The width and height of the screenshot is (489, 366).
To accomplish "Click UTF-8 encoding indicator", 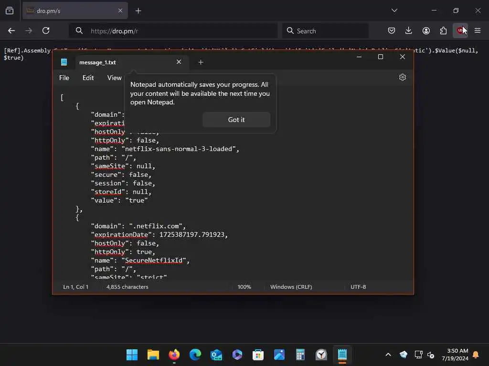I will point(358,287).
